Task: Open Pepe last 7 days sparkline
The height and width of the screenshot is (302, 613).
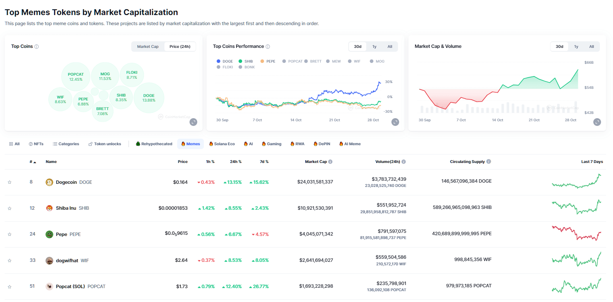Action: coord(577,233)
